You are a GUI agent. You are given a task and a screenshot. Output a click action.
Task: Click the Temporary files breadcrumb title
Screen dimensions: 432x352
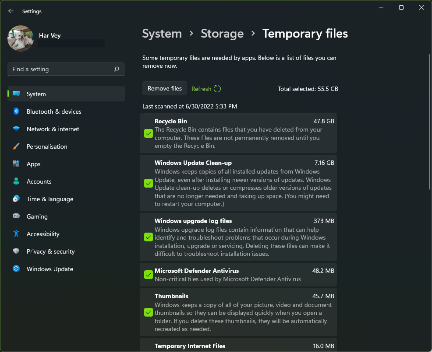pos(305,34)
